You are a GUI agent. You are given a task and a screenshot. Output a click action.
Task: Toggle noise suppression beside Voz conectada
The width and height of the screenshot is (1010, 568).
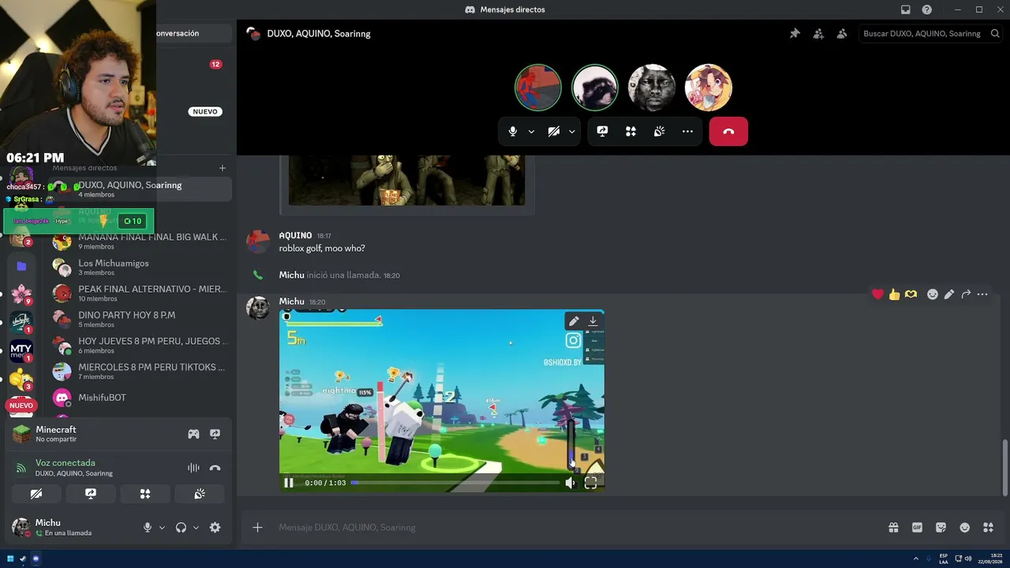pyautogui.click(x=193, y=468)
